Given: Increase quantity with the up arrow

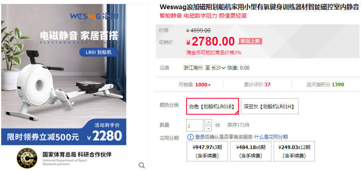Looking at the screenshot, I should (209, 122).
